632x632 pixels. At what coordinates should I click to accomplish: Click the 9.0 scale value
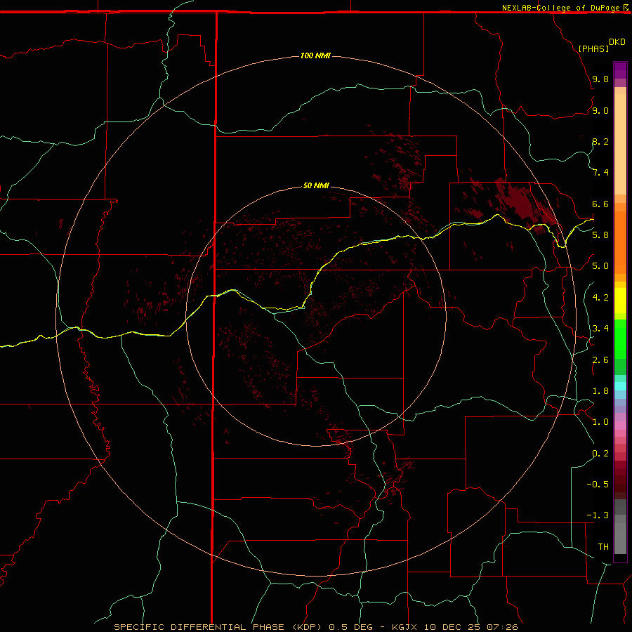pos(600,110)
